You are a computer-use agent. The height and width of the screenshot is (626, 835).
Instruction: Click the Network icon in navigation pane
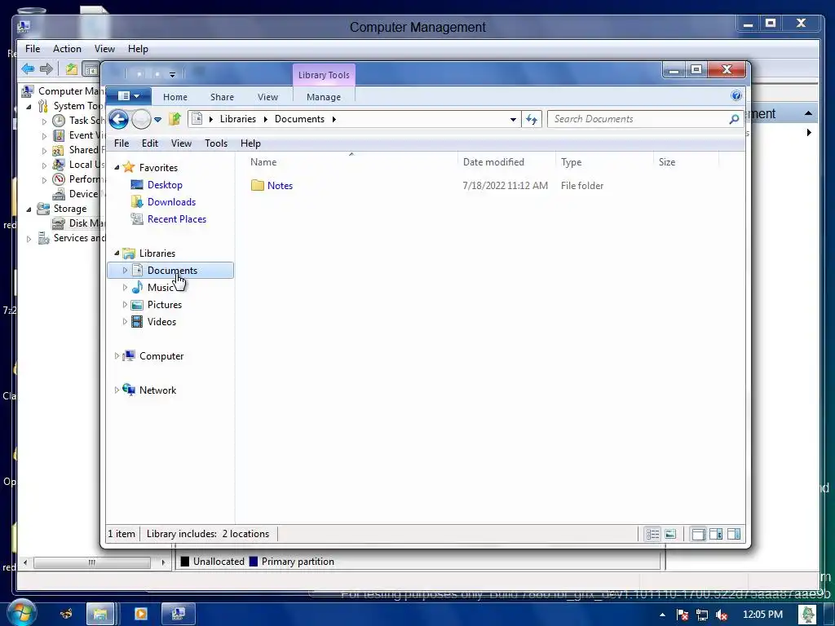click(129, 390)
